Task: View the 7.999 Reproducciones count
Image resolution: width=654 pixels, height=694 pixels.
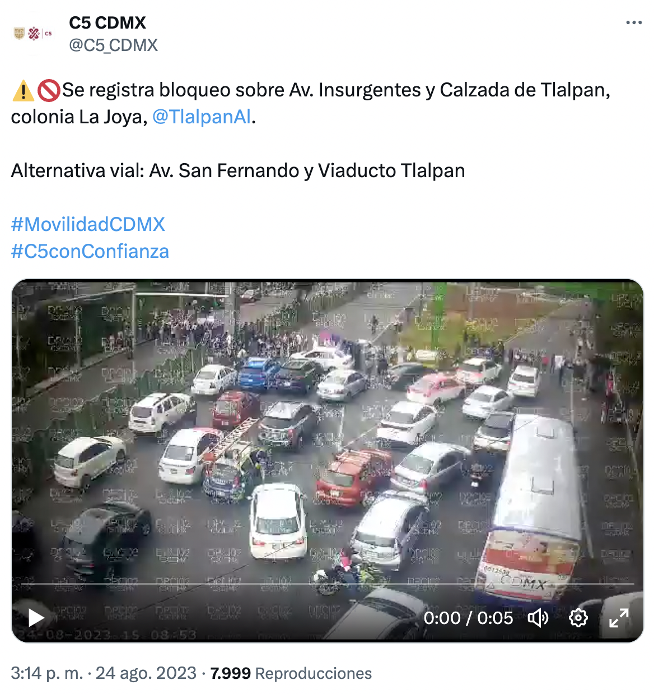Action: tap(291, 673)
